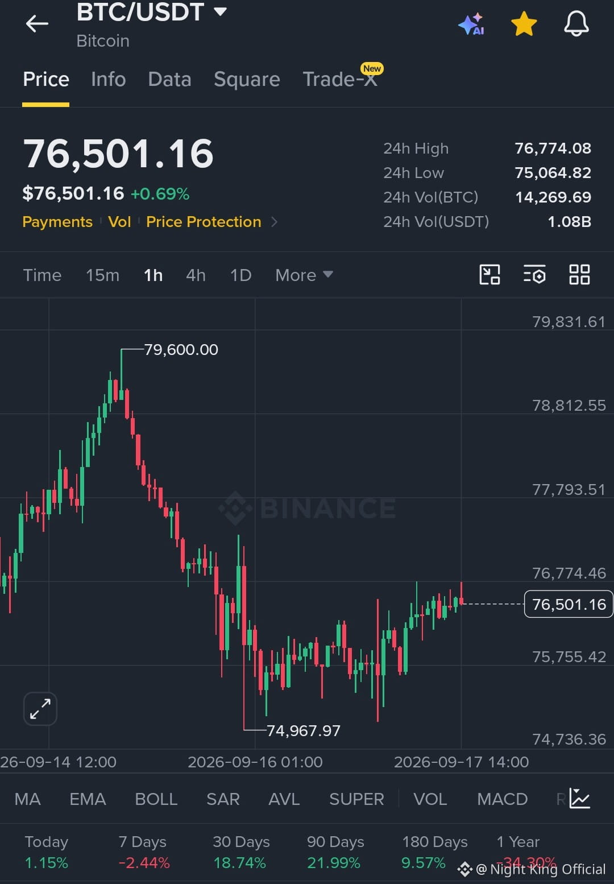Expand chart to fullscreen
This screenshot has width=614, height=884.
coord(40,709)
